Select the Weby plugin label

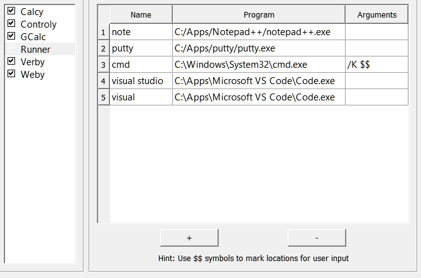[33, 75]
